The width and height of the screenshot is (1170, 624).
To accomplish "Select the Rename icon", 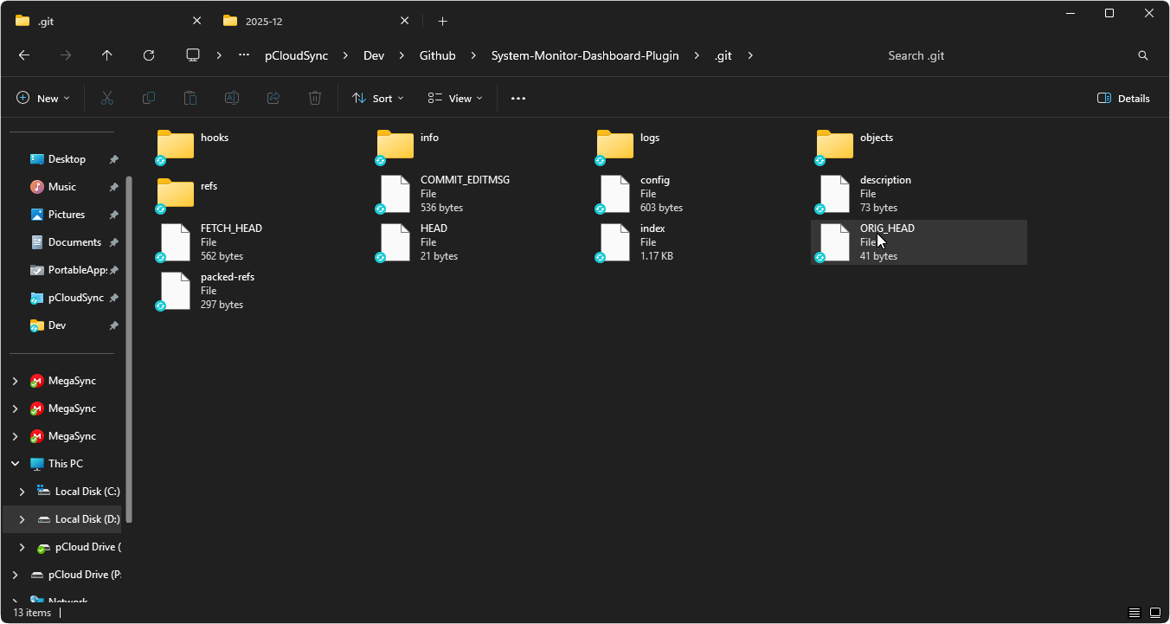I will coord(231,98).
